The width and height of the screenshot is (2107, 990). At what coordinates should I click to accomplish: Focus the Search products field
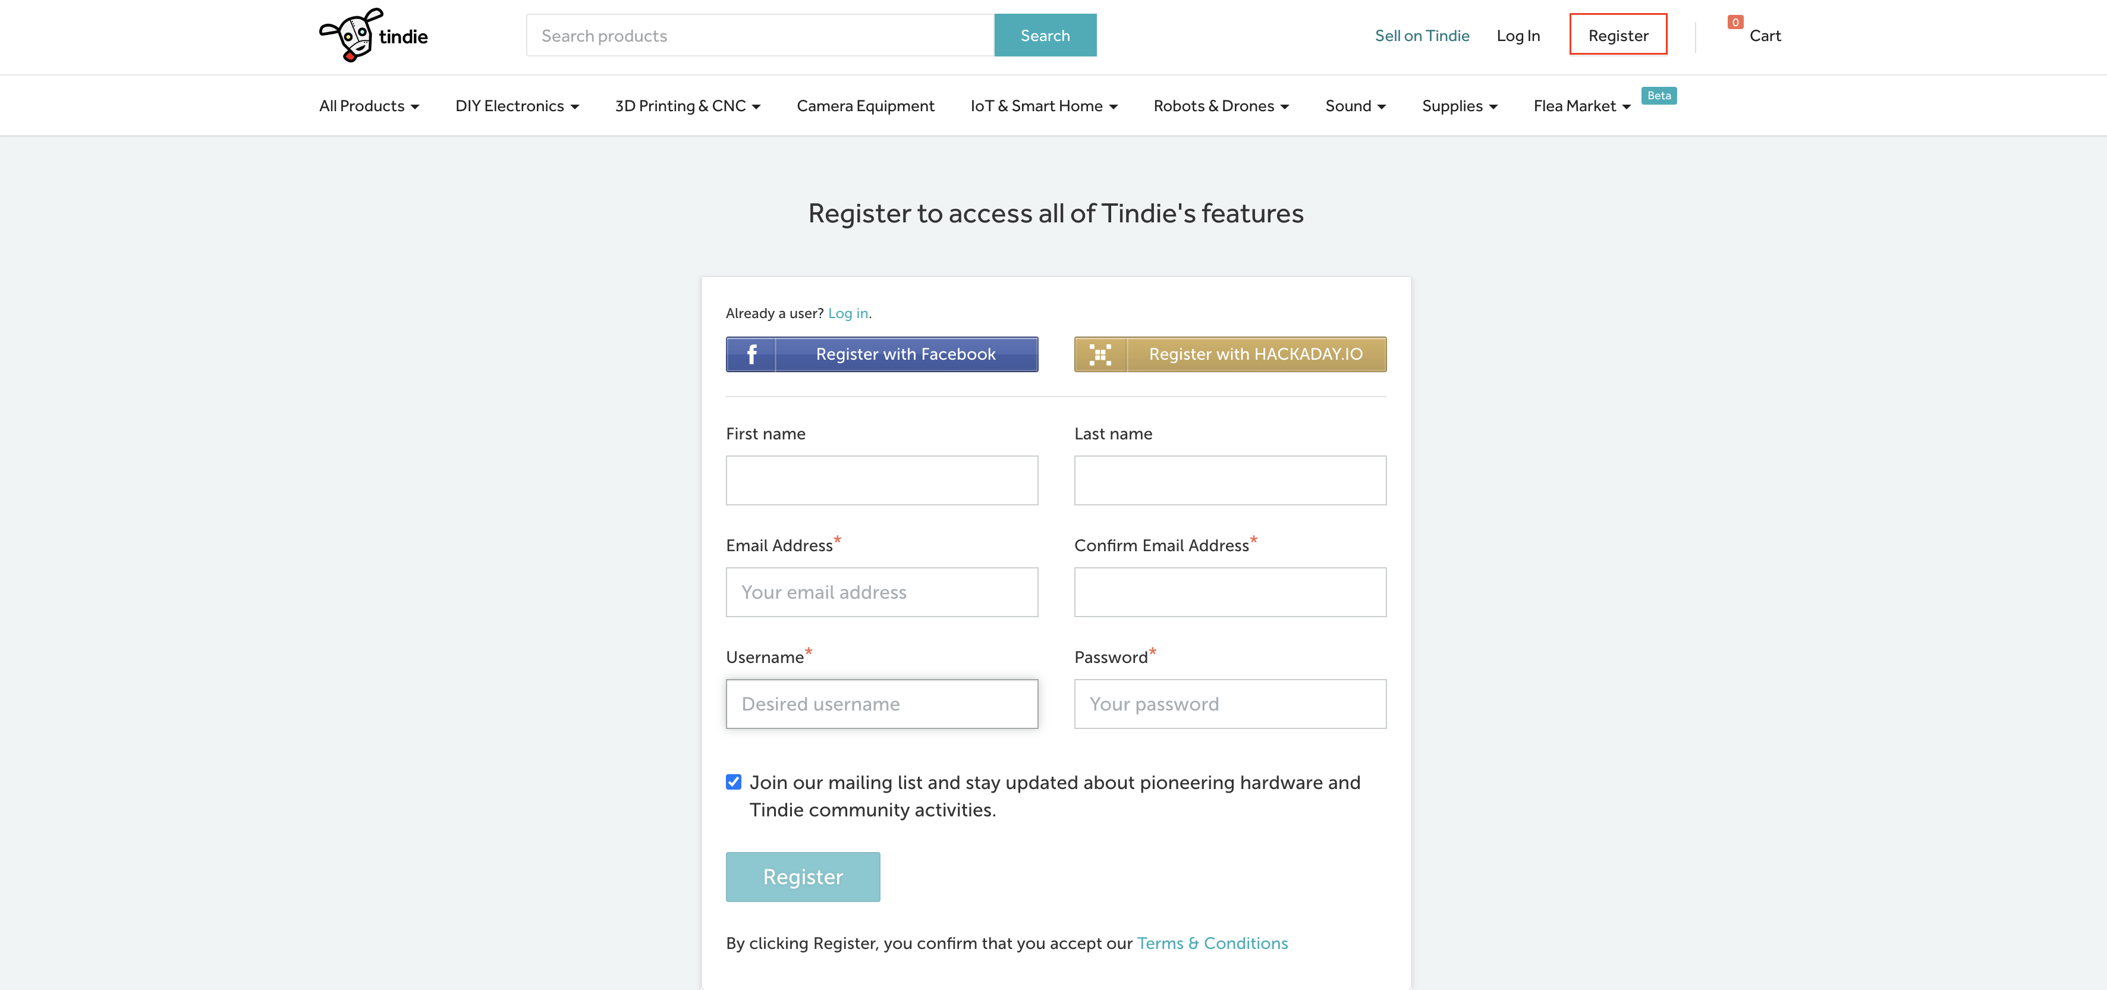(x=760, y=36)
